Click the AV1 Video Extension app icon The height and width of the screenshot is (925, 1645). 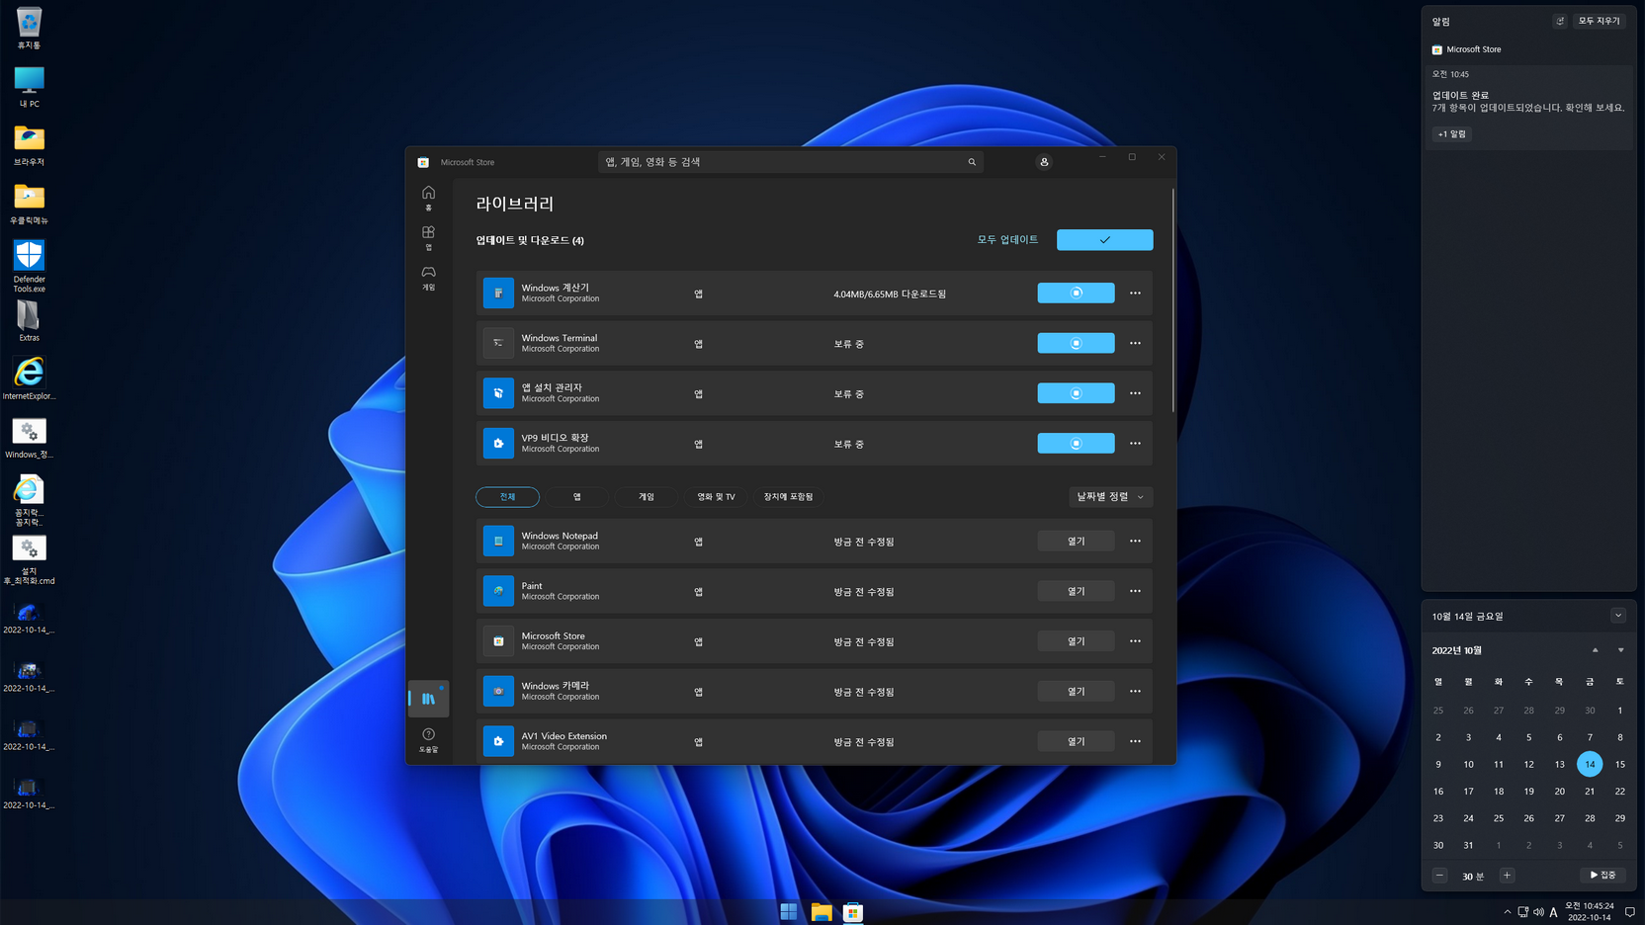point(498,741)
